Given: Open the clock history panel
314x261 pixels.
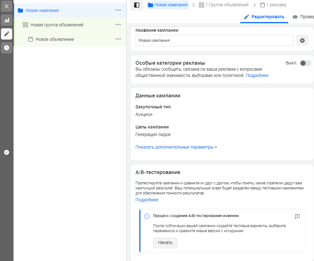Looking at the screenshot, I should (7, 48).
